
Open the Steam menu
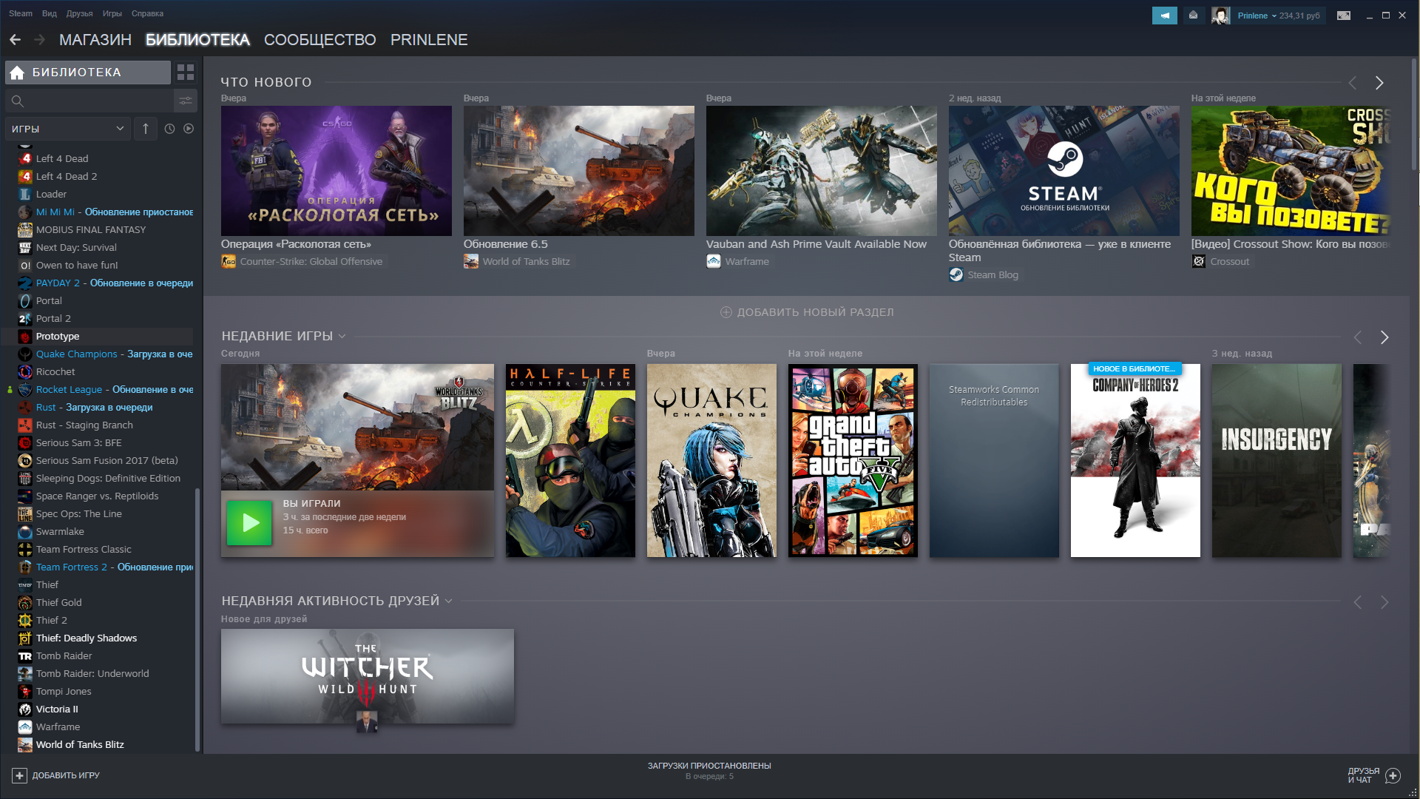(20, 13)
